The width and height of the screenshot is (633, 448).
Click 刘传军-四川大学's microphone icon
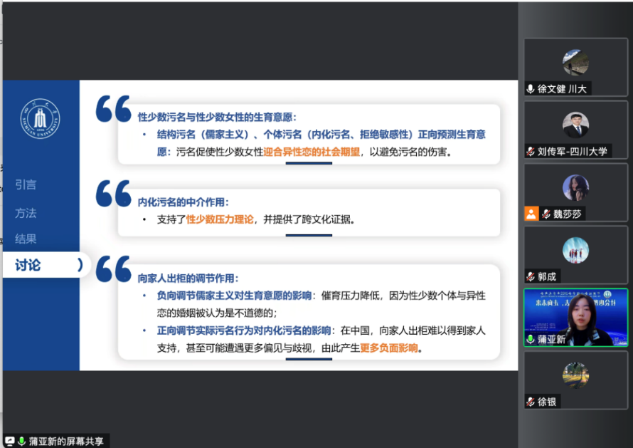[x=532, y=150]
